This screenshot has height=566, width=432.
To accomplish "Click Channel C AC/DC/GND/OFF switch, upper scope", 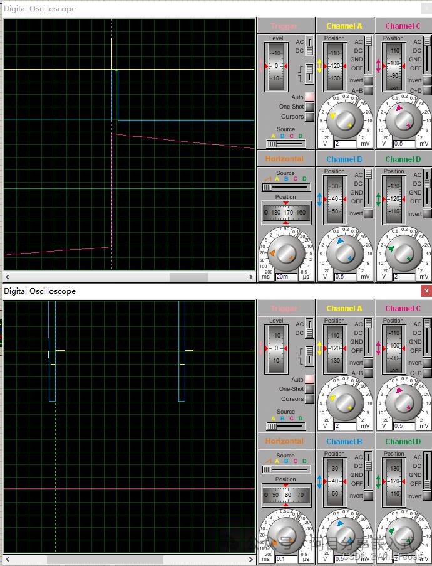I will tap(428, 55).
